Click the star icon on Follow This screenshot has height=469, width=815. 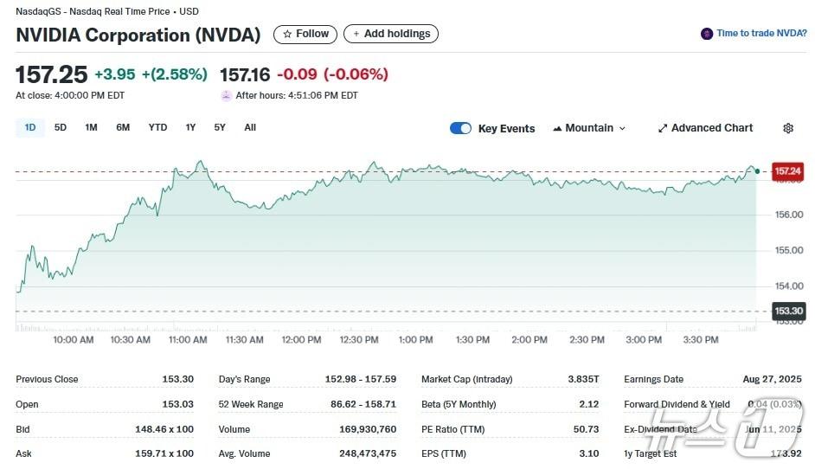tap(287, 34)
